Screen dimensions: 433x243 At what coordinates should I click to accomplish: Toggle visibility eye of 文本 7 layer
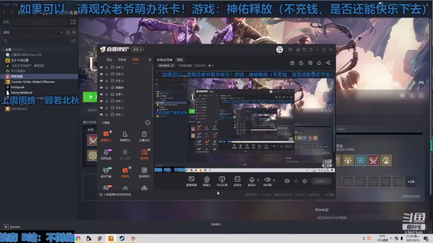point(101,114)
